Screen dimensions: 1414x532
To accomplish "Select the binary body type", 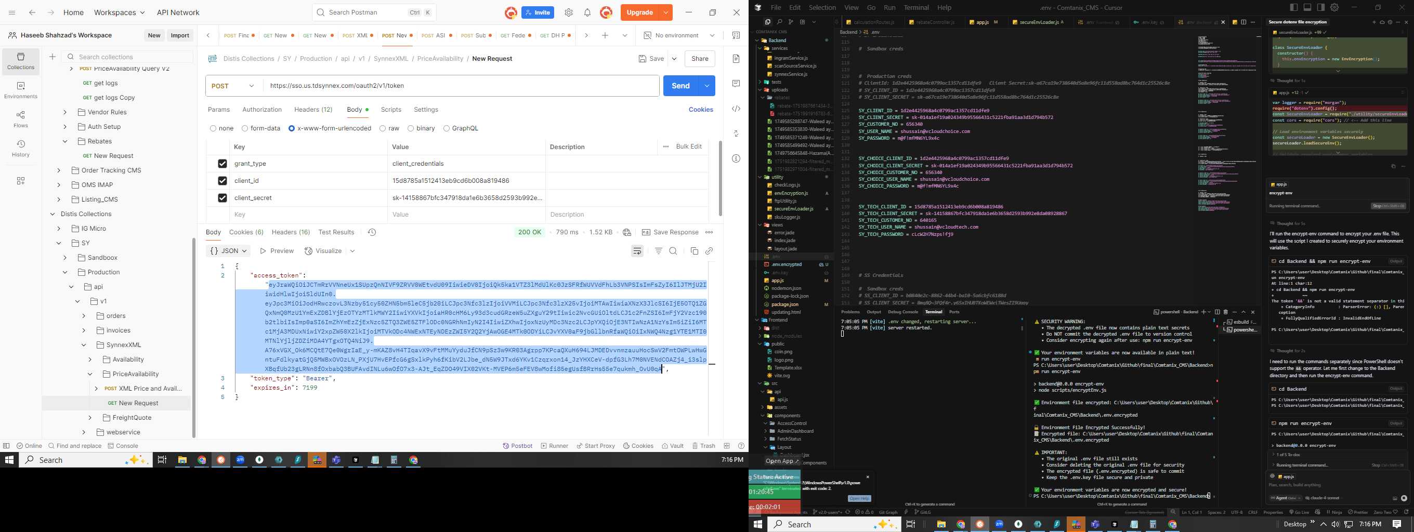I will point(411,128).
